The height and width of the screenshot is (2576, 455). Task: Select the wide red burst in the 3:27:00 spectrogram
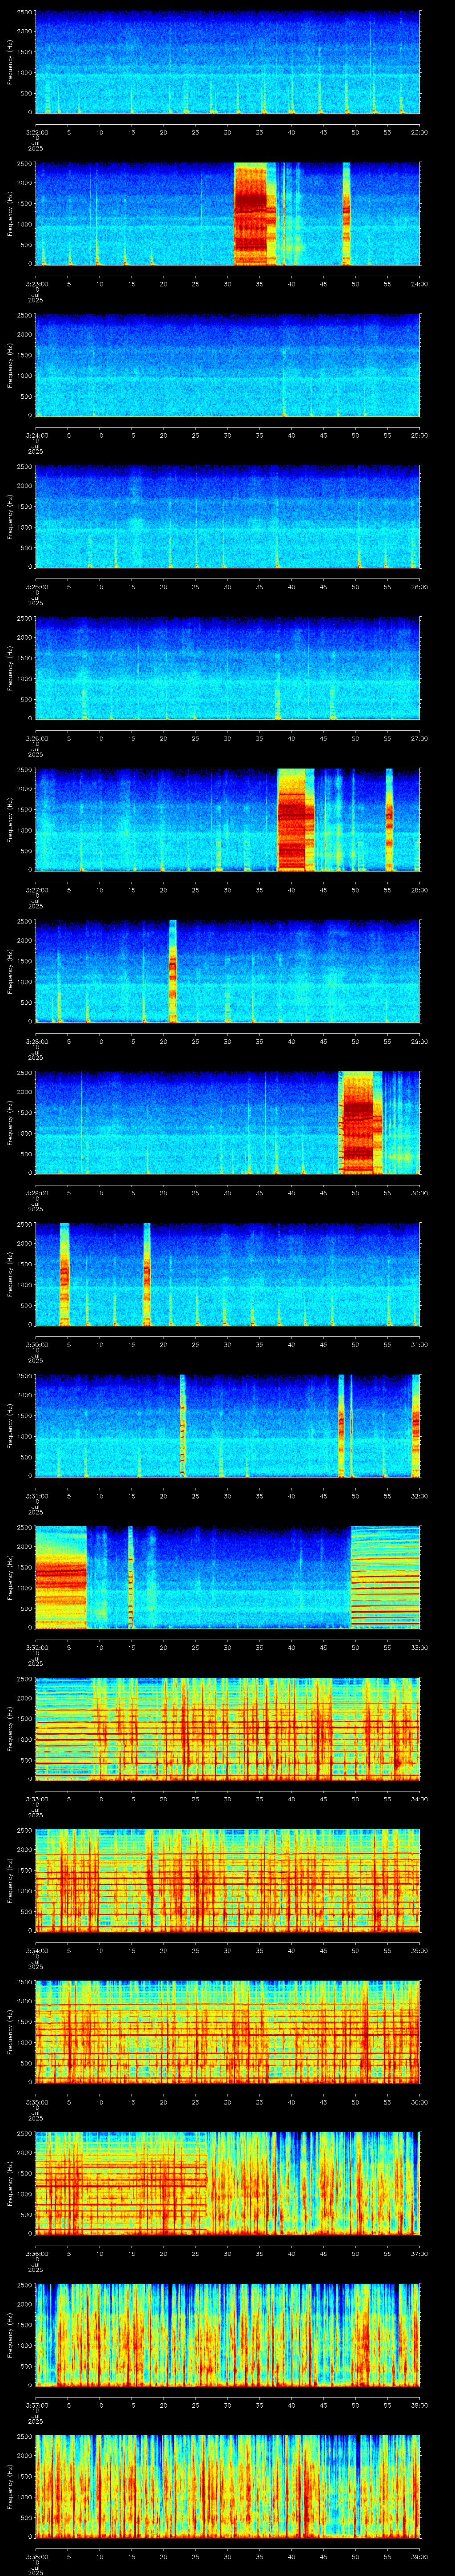pyautogui.click(x=295, y=819)
